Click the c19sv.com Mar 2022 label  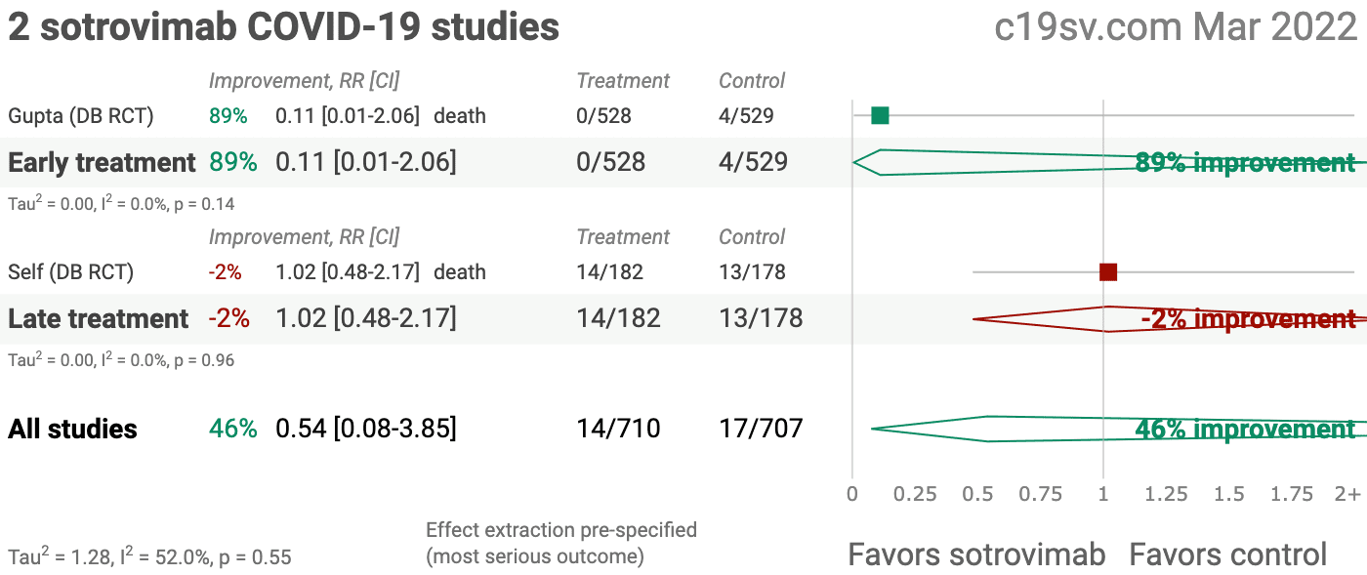point(1176,27)
